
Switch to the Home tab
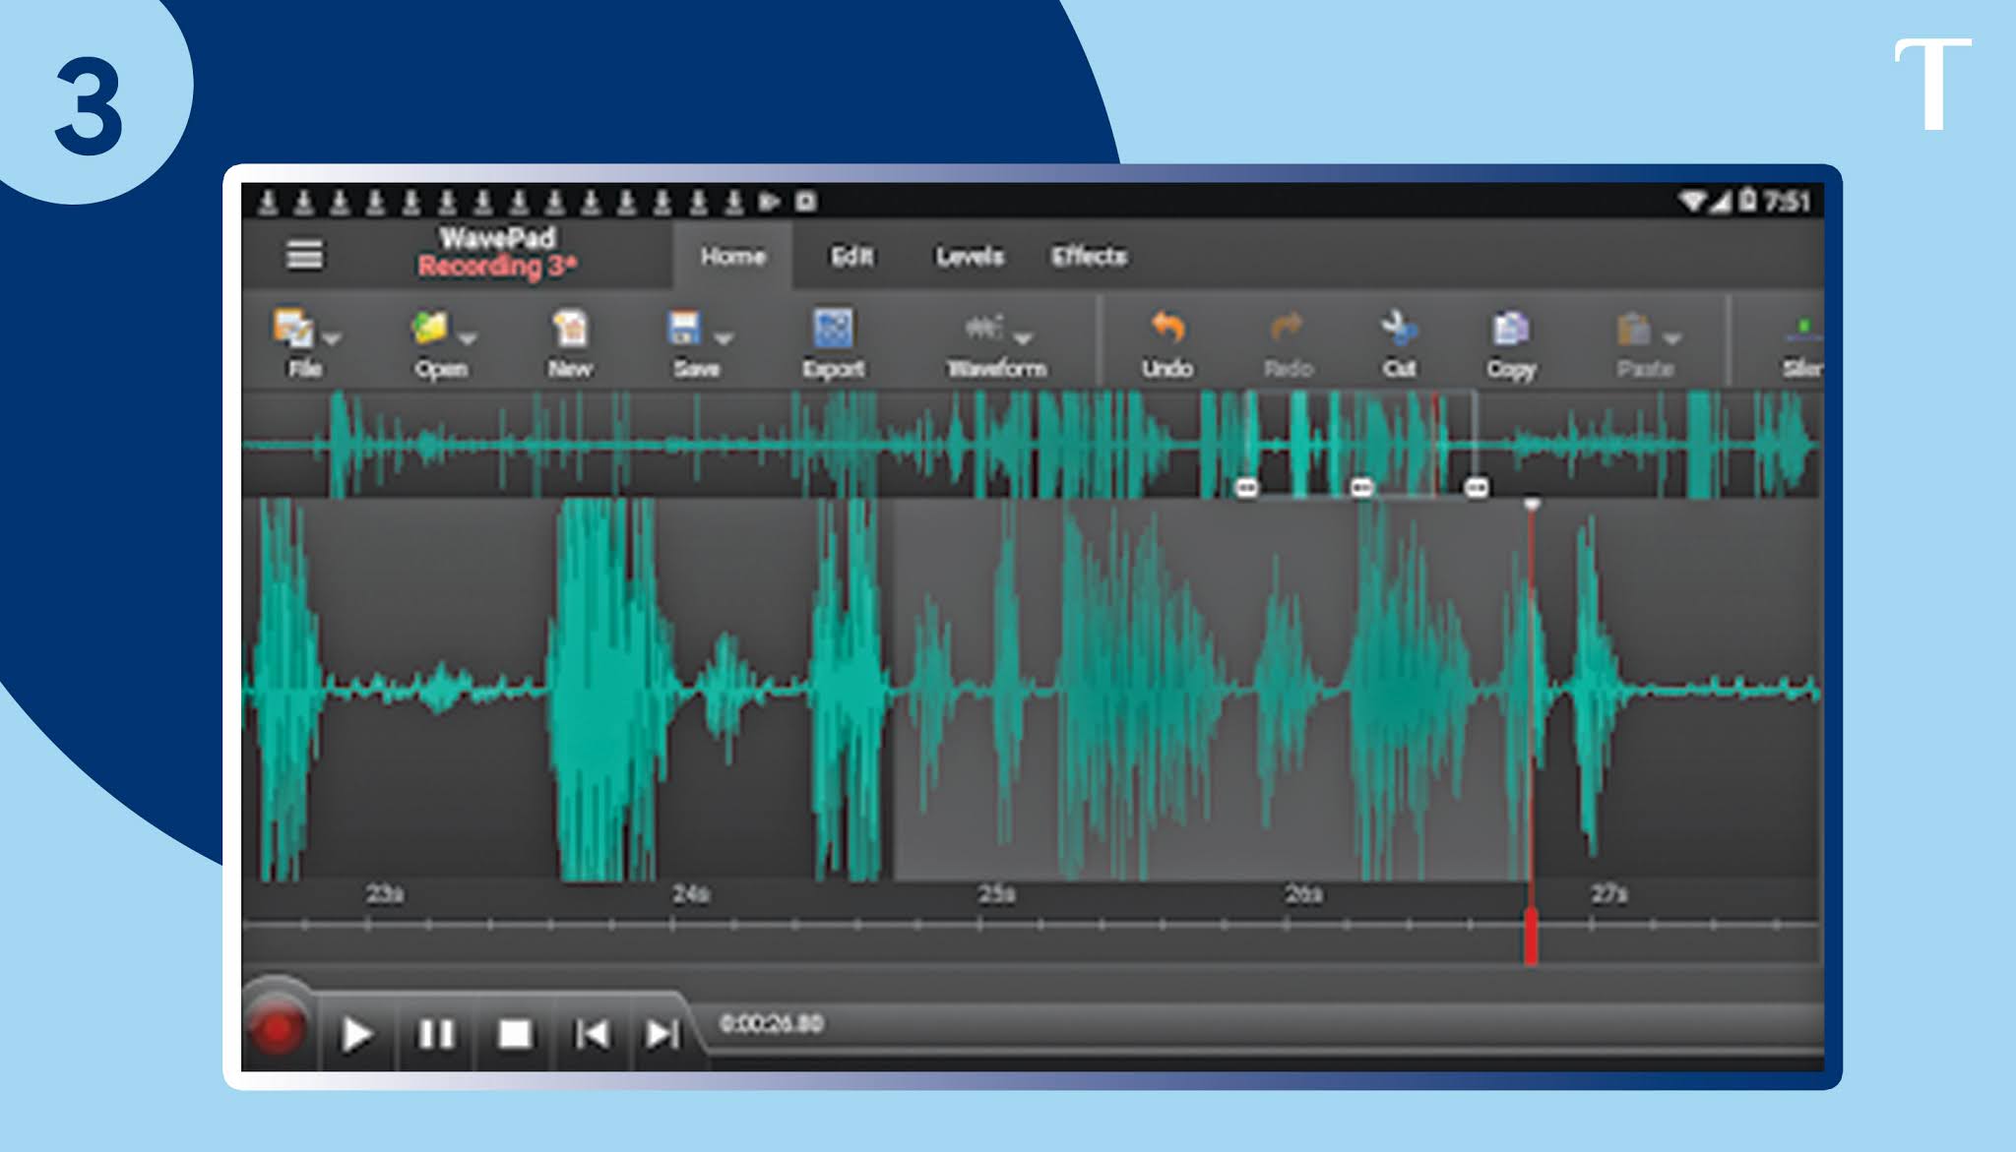point(733,256)
